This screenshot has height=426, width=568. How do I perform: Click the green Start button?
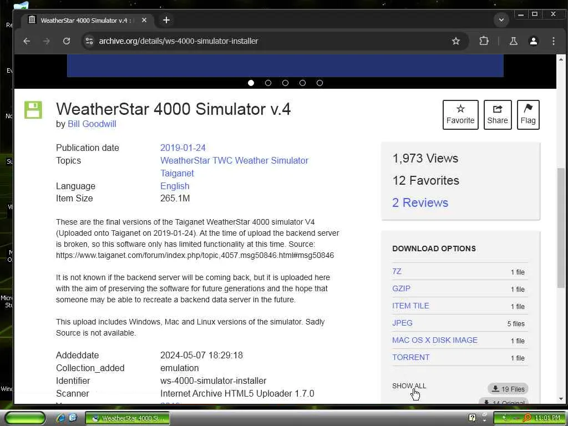click(x=25, y=418)
